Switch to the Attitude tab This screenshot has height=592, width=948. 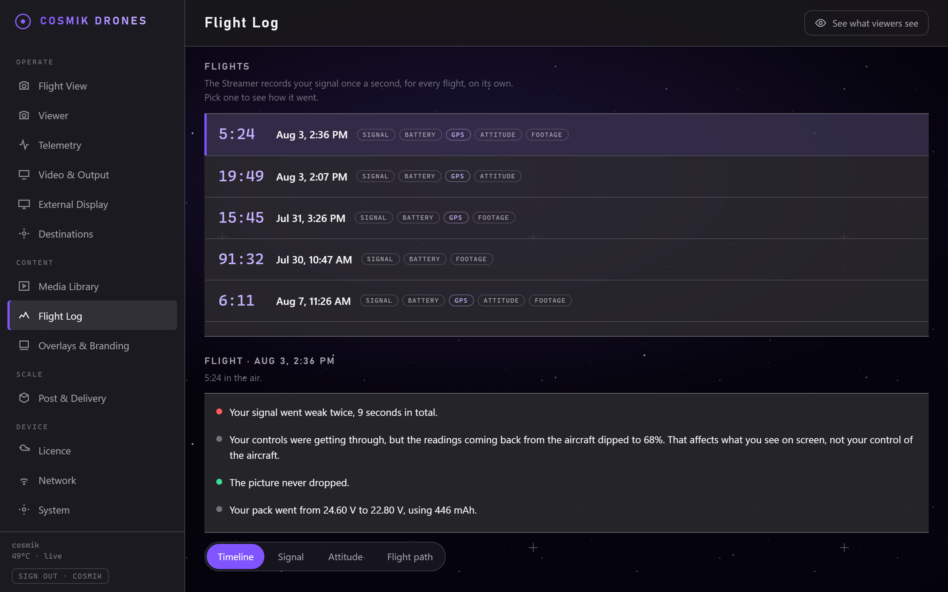click(346, 556)
